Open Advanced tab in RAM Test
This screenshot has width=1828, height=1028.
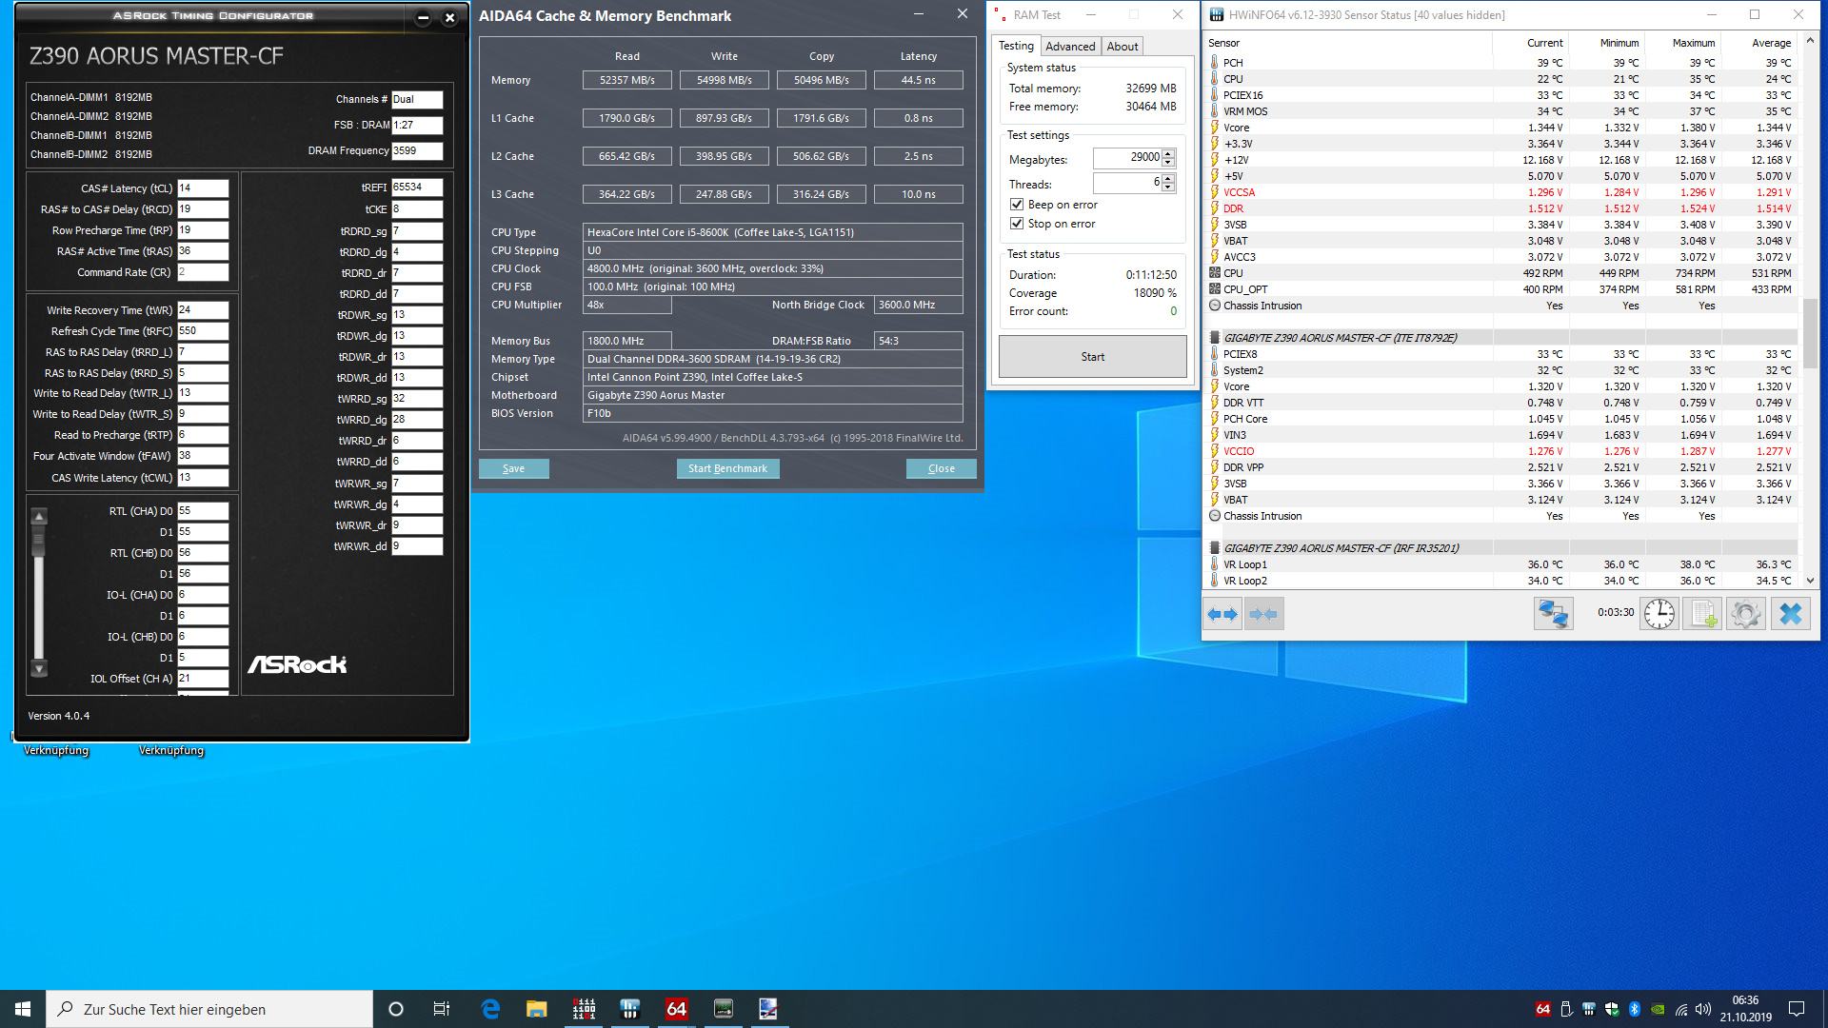[x=1070, y=47]
